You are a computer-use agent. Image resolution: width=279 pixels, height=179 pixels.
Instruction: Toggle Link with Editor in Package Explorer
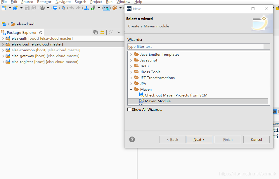tap(102, 32)
